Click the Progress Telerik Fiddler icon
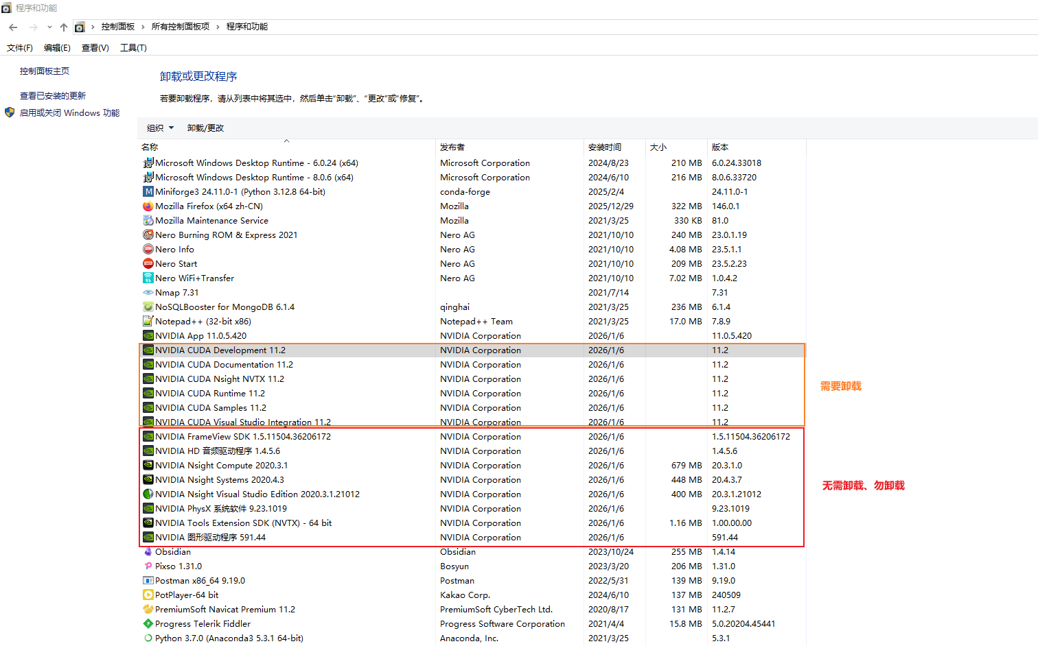This screenshot has width=1038, height=646. coord(148,624)
